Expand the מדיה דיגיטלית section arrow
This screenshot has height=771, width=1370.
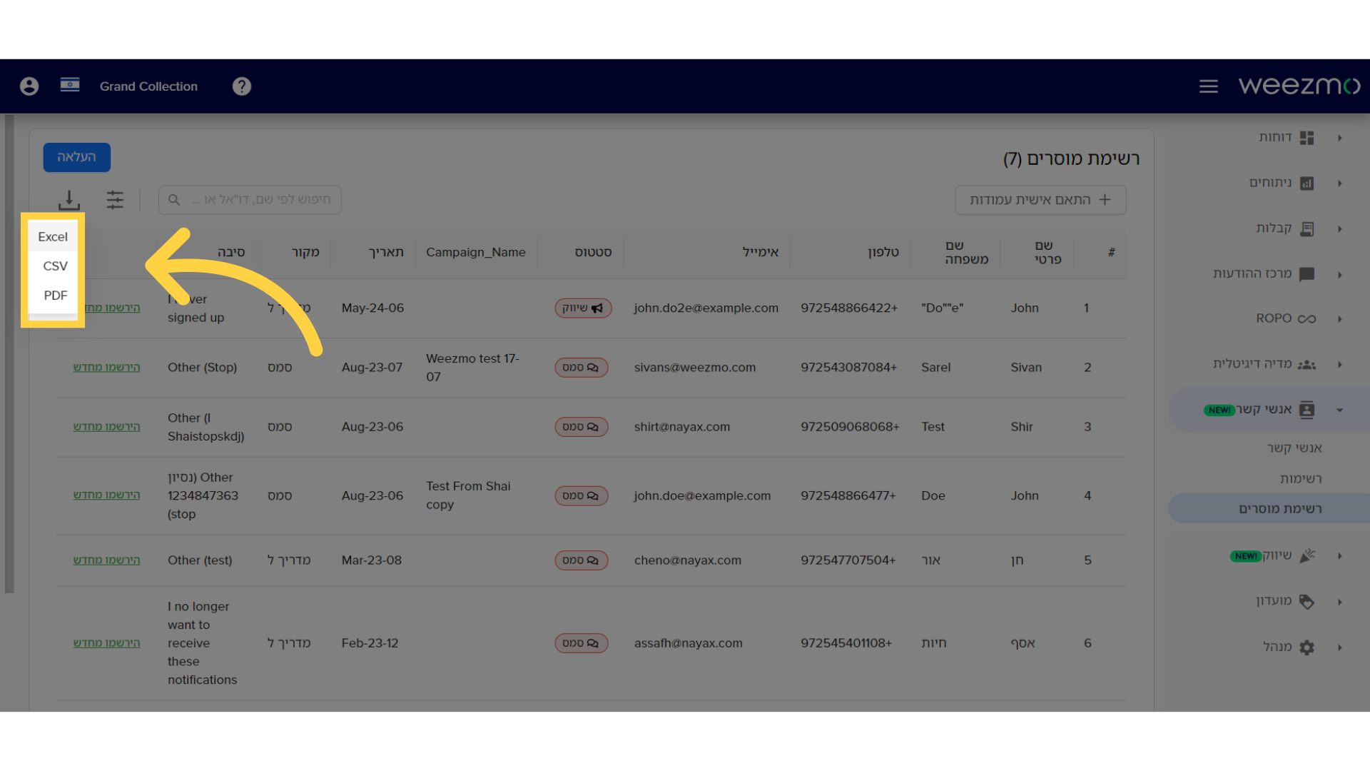tap(1340, 365)
